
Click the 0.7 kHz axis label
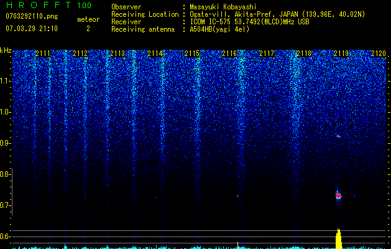pos(6,206)
